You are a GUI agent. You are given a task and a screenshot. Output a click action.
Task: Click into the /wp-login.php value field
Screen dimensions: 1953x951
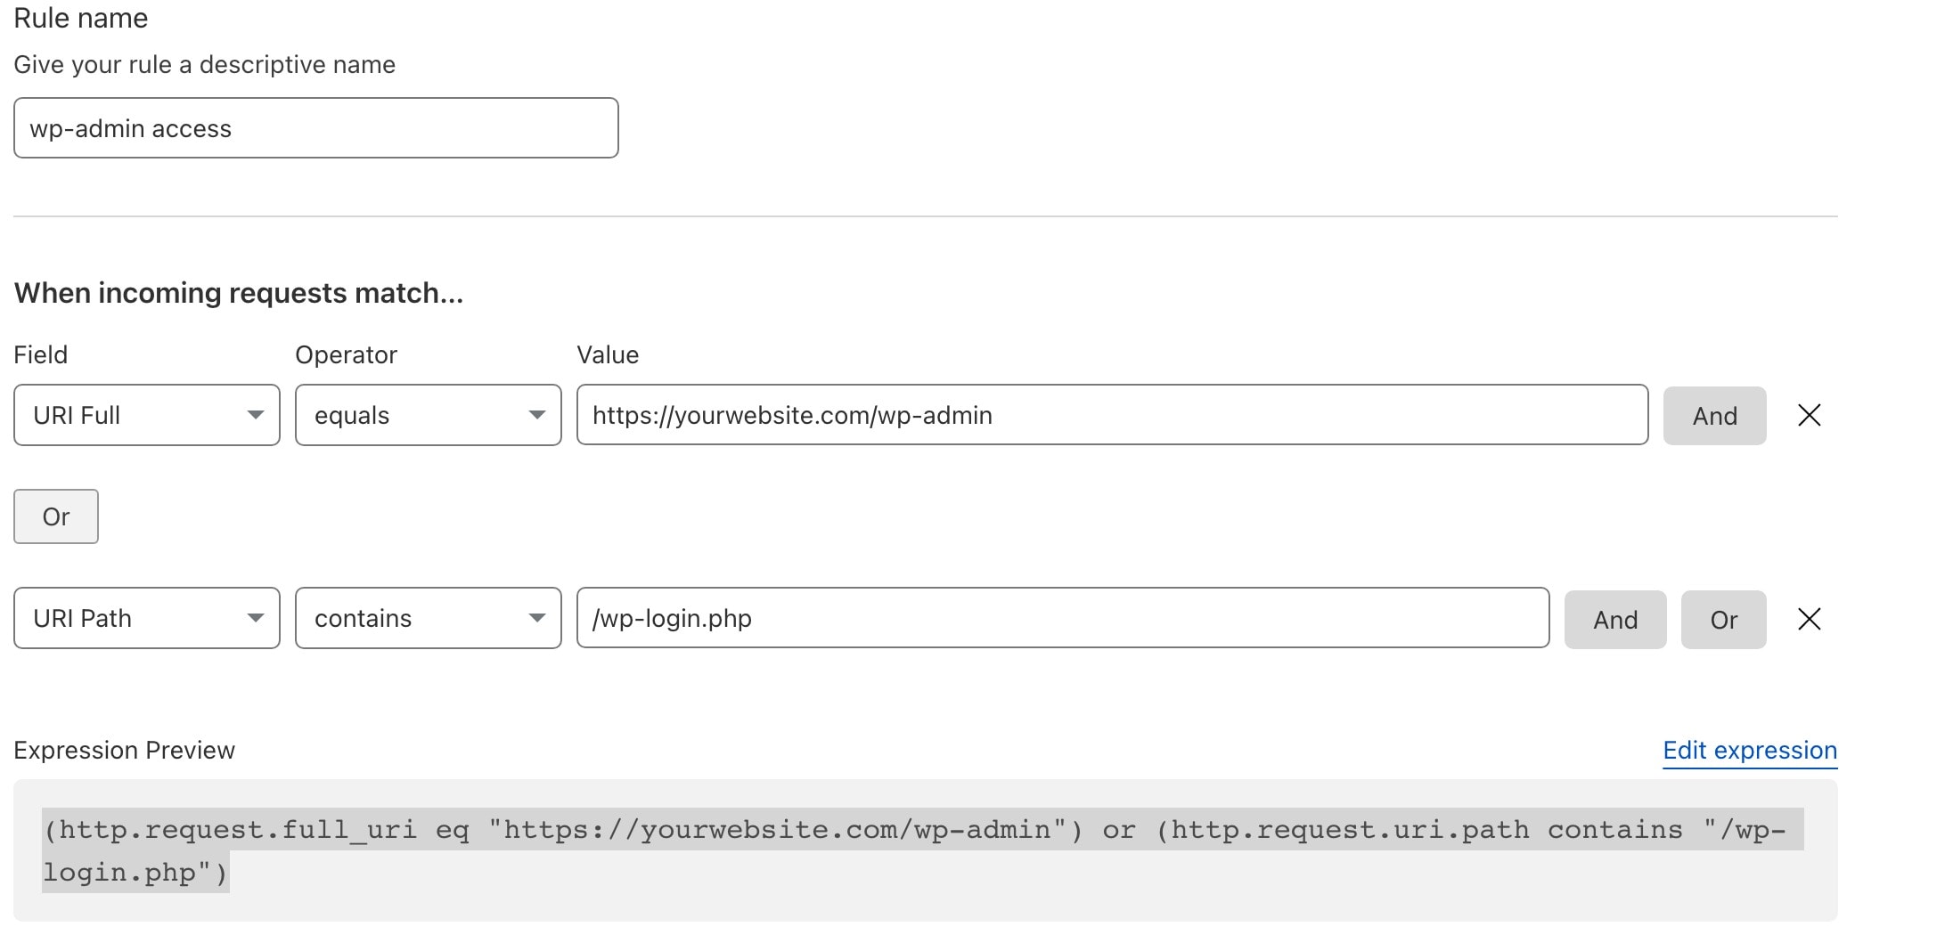pyautogui.click(x=1062, y=618)
